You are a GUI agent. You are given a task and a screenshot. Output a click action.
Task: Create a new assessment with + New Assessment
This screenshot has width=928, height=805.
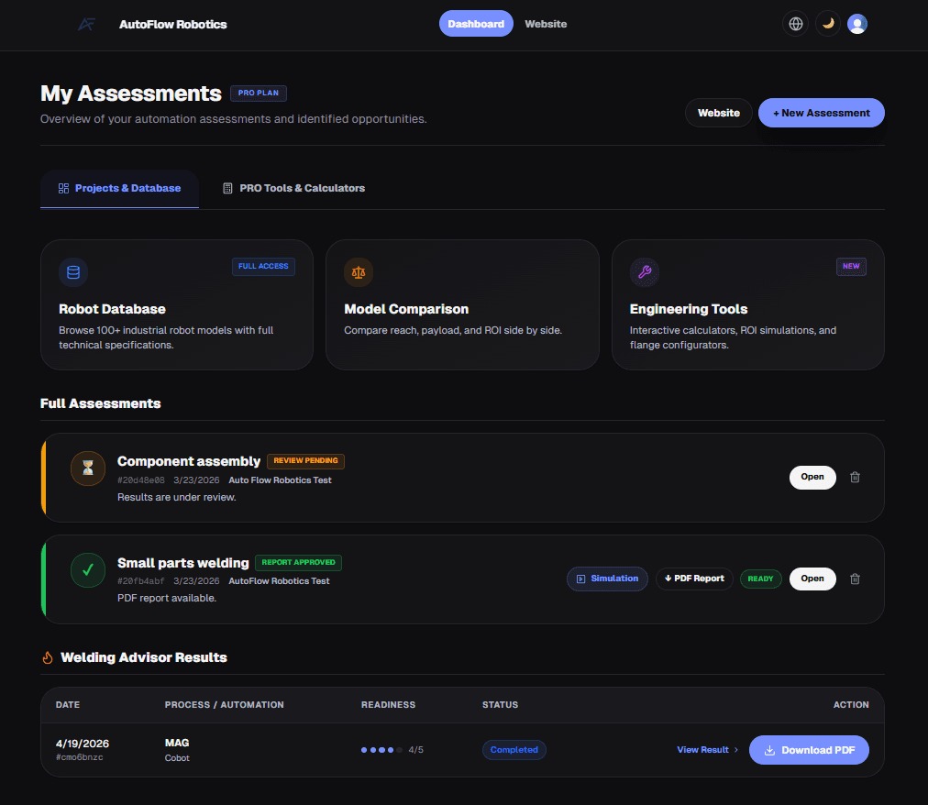coord(821,112)
